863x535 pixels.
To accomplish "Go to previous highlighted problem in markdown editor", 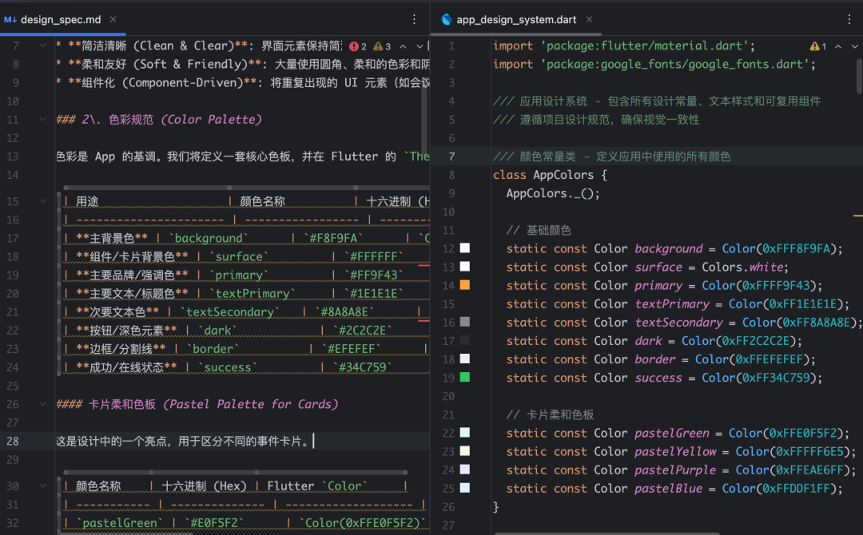I will tap(404, 46).
